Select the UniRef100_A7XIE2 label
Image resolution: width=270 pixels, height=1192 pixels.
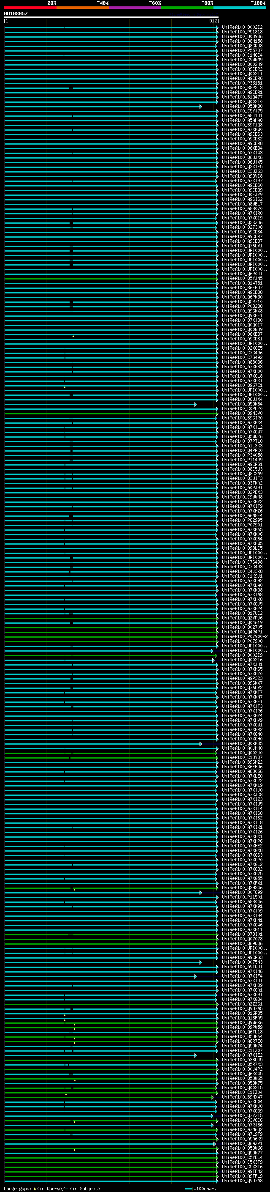pyautogui.click(x=242, y=1055)
